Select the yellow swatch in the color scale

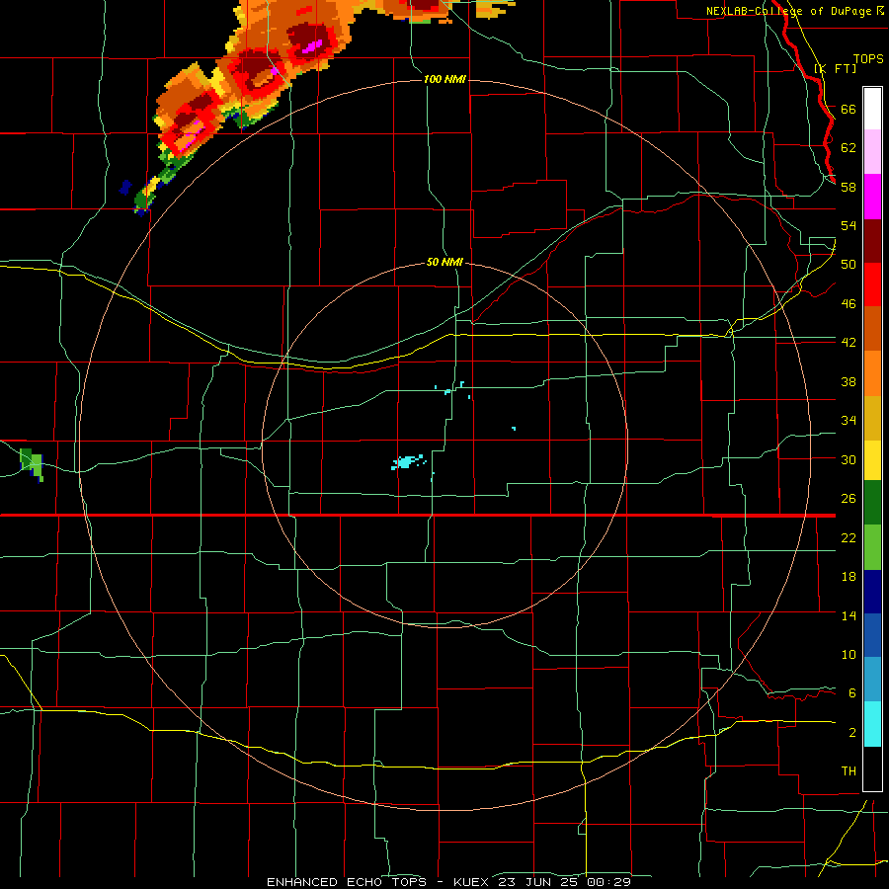click(872, 459)
